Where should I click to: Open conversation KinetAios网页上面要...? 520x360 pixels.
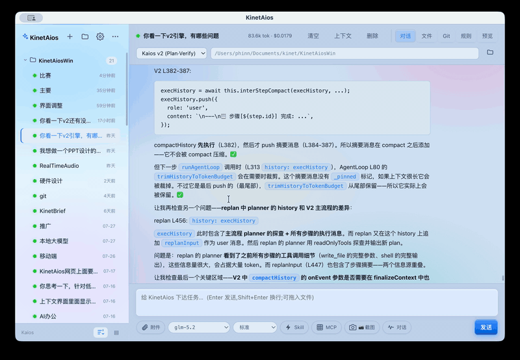(x=70, y=271)
